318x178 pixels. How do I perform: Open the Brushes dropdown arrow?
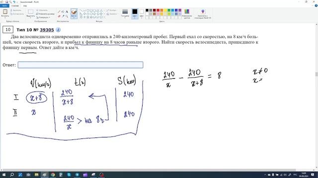click(x=74, y=17)
